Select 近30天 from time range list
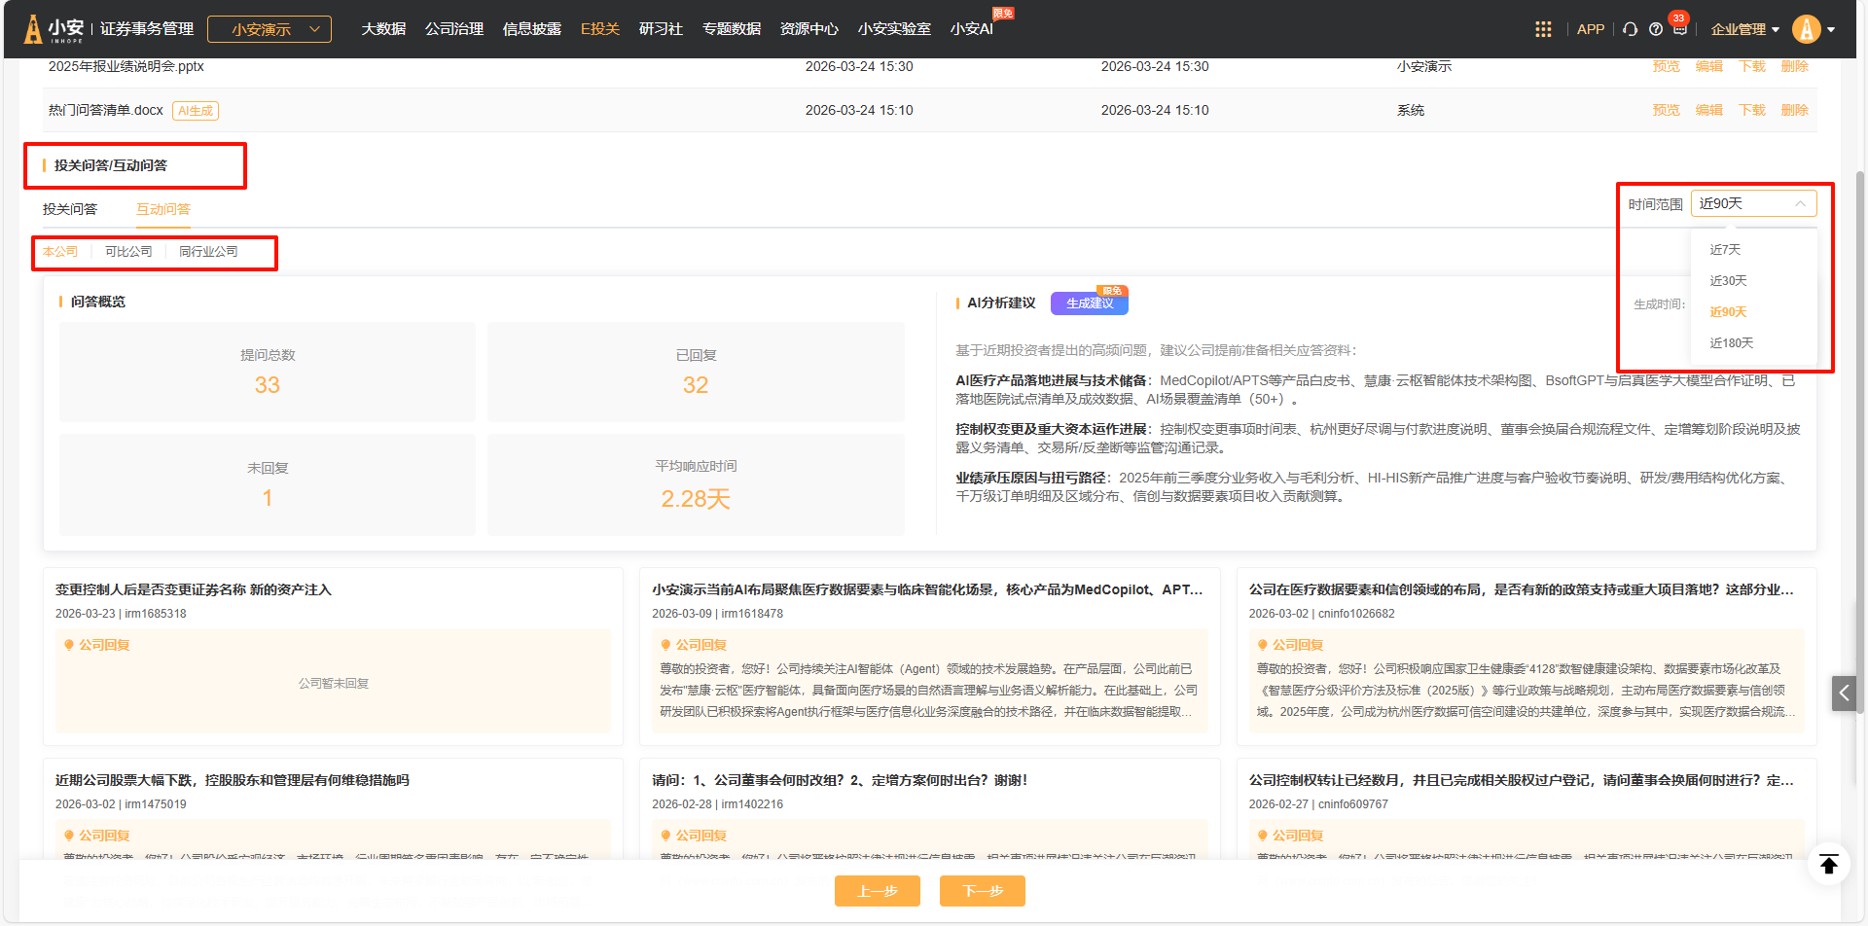Image resolution: width=1868 pixels, height=926 pixels. [x=1728, y=281]
